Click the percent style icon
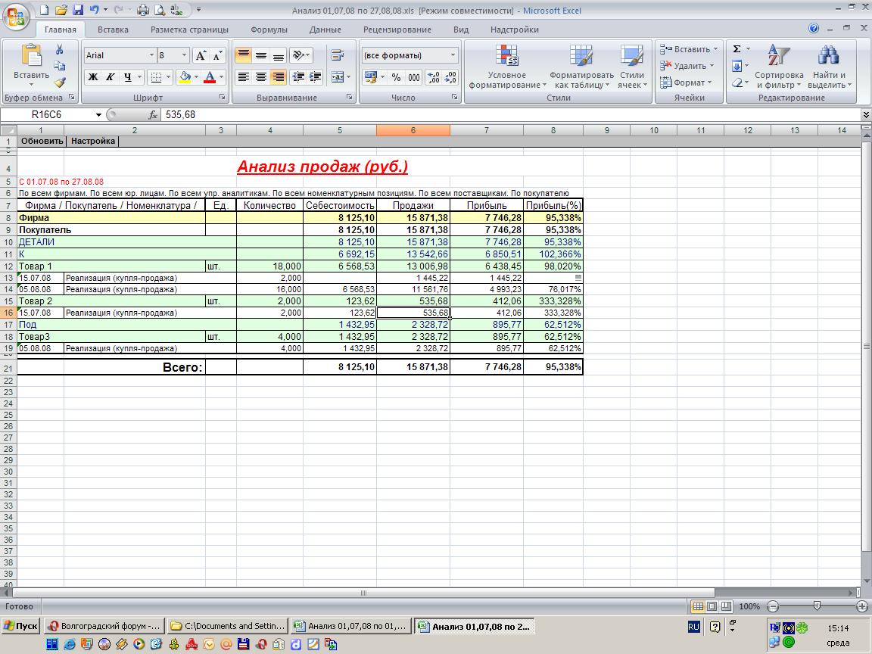872x654 pixels. pos(396,77)
